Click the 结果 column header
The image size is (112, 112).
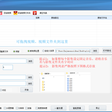click(38, 18)
